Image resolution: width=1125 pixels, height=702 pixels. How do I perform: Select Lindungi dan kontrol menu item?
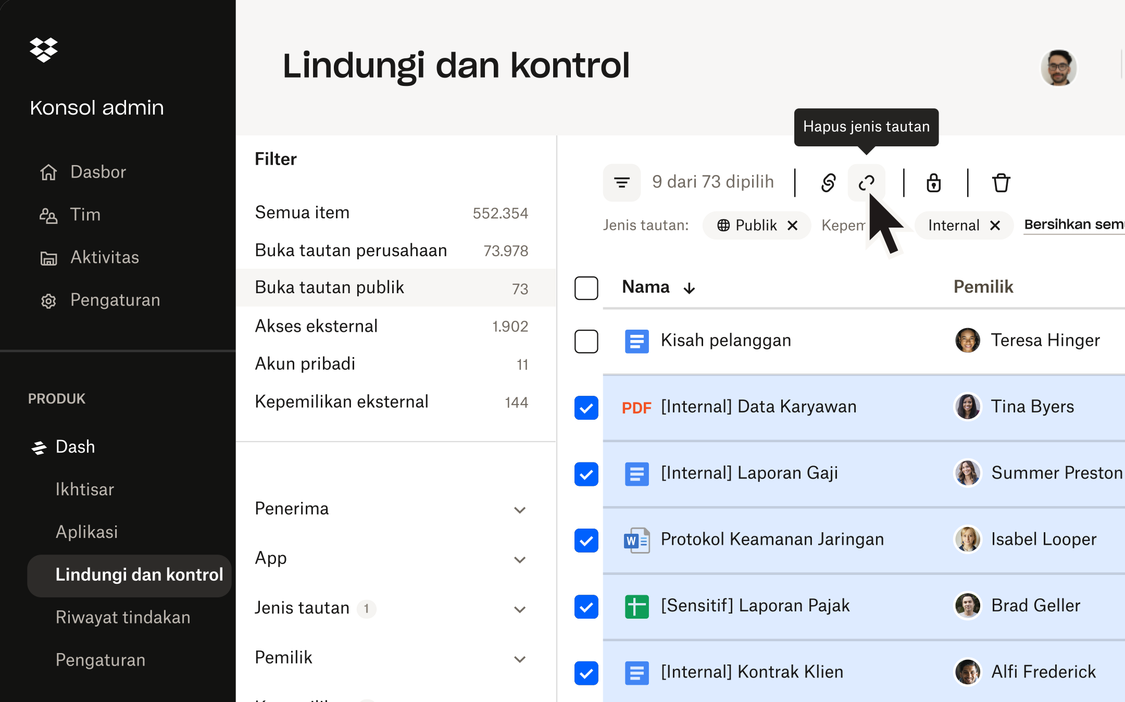(x=129, y=575)
